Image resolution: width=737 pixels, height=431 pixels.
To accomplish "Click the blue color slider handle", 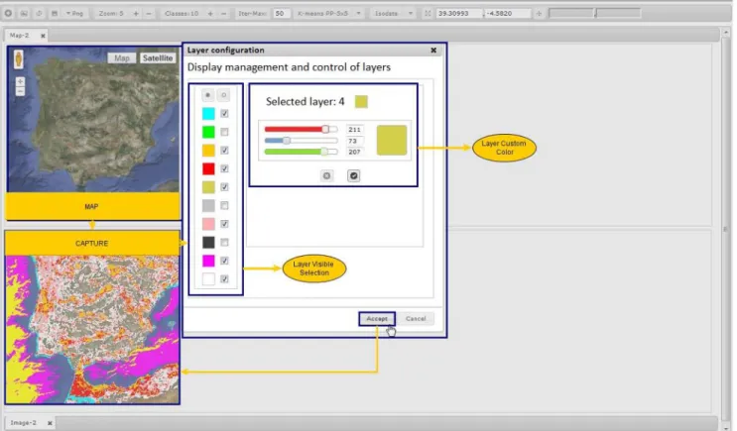I will (x=287, y=141).
